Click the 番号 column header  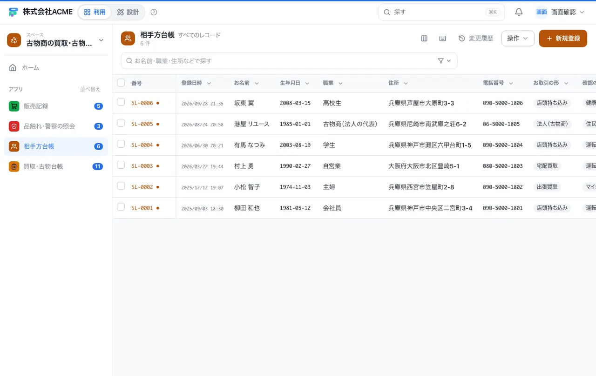point(136,83)
